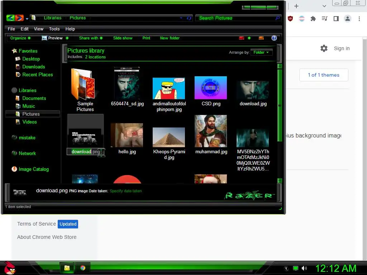Viewport: 367px width, 275px height.
Task: Open Chrome three-dot menu
Action: (x=359, y=19)
